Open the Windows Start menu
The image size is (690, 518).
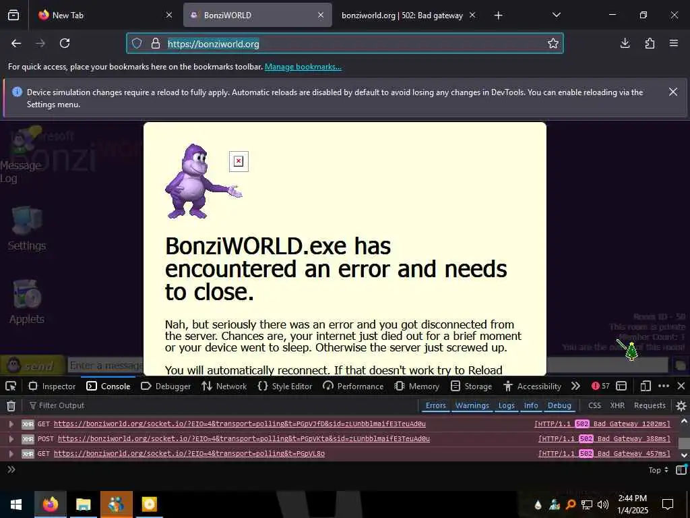16,505
